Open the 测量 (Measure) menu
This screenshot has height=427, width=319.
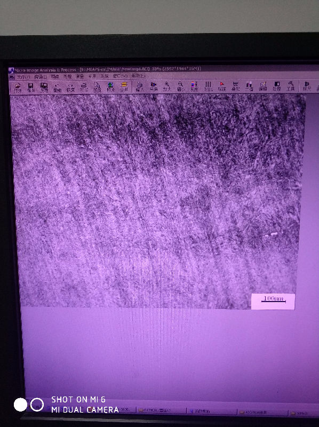pos(80,76)
